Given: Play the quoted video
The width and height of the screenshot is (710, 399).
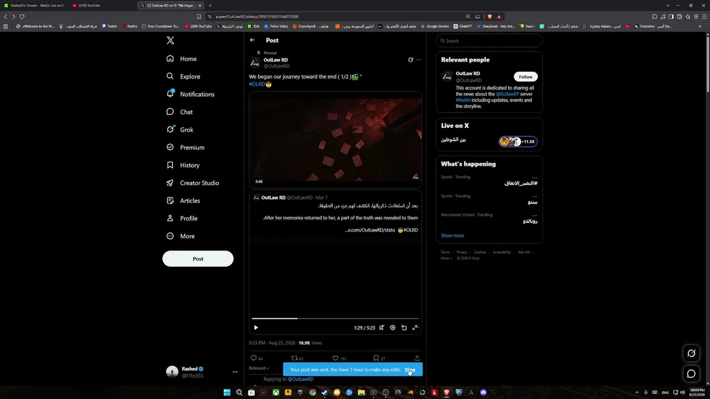Looking at the screenshot, I should [x=256, y=328].
